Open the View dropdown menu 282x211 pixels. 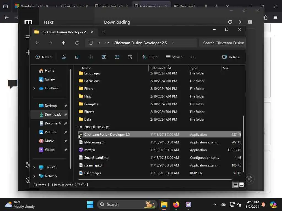(x=174, y=57)
